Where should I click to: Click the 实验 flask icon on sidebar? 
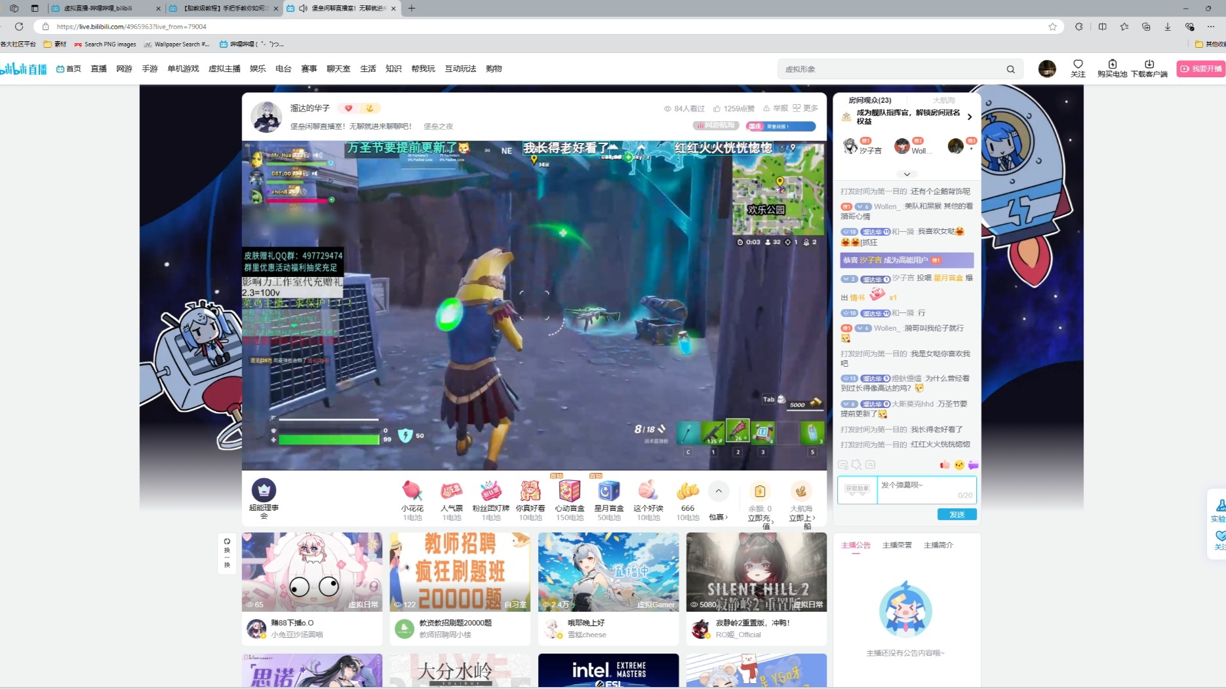(x=1219, y=510)
